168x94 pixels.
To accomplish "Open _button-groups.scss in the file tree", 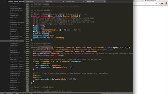I will (x=16, y=11).
